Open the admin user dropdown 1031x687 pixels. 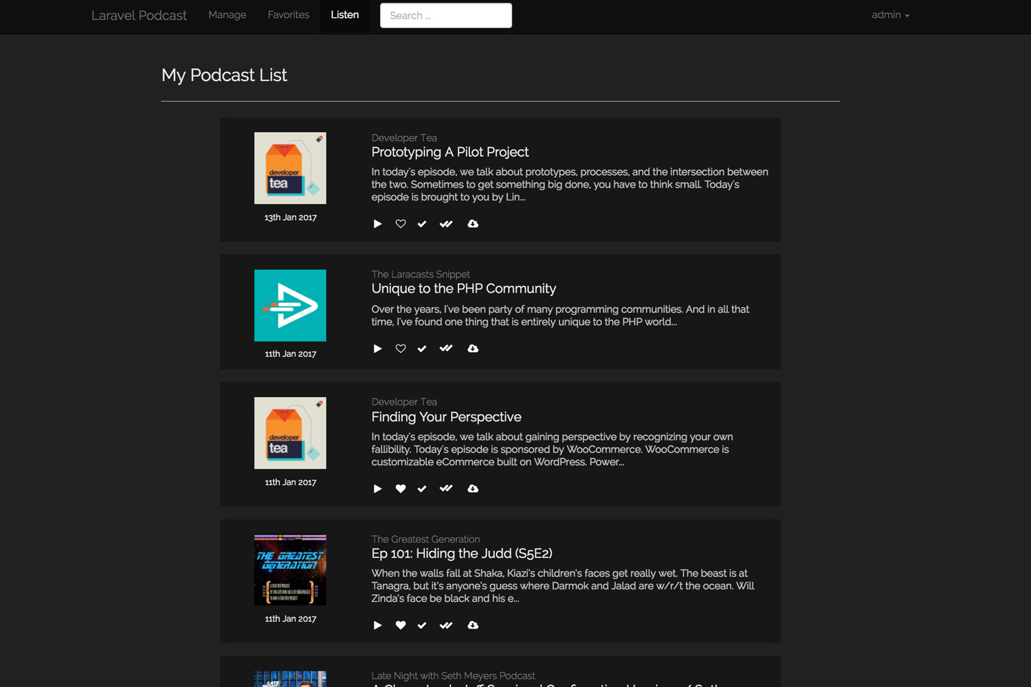[x=891, y=15]
